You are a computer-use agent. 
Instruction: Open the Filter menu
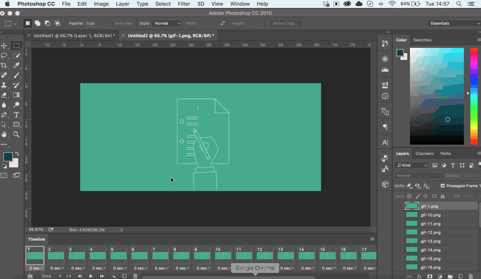tap(184, 4)
